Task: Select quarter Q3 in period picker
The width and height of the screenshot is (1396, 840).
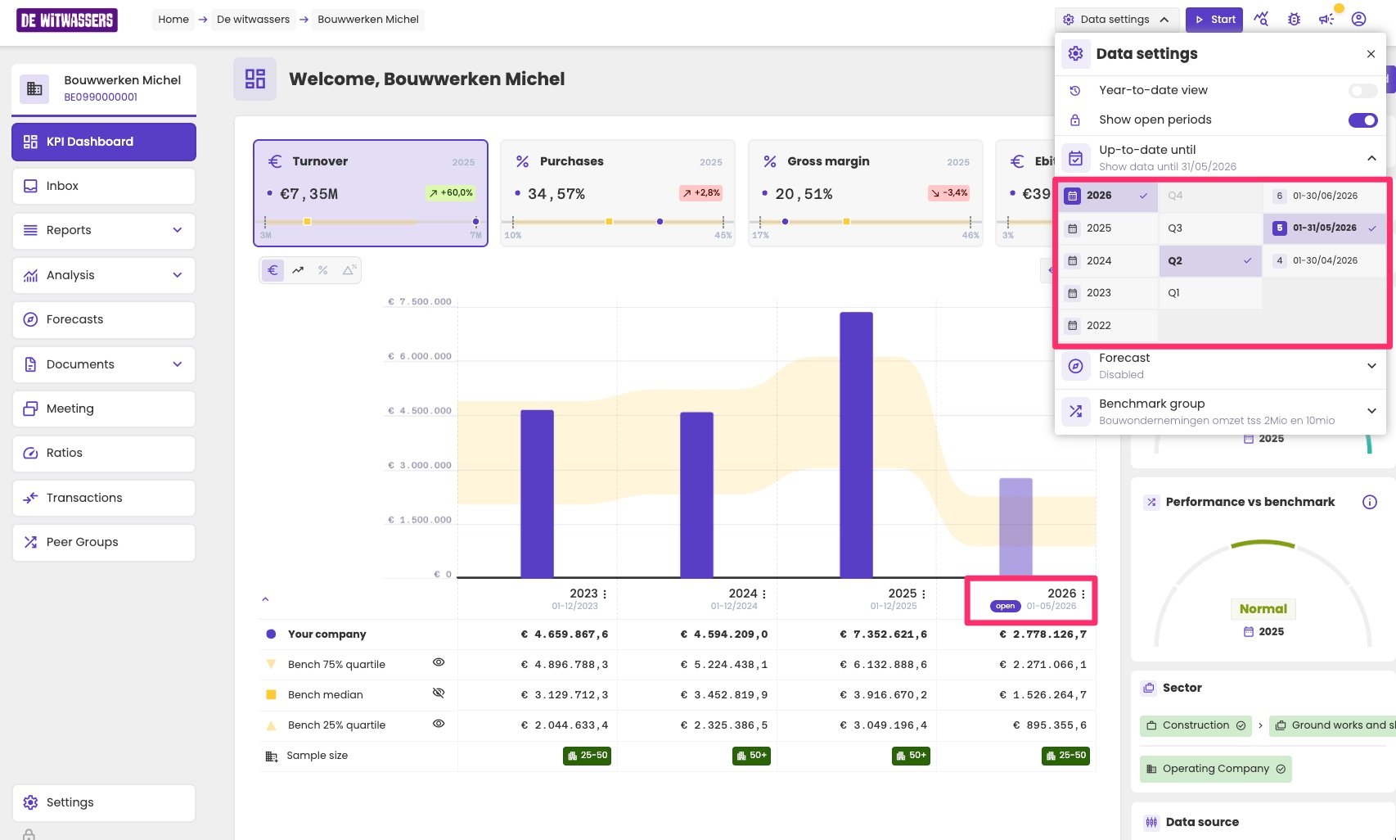Action: [1210, 228]
